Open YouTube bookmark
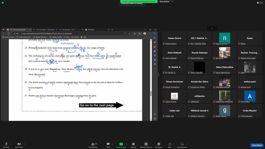265x149 pixels. [75, 37]
